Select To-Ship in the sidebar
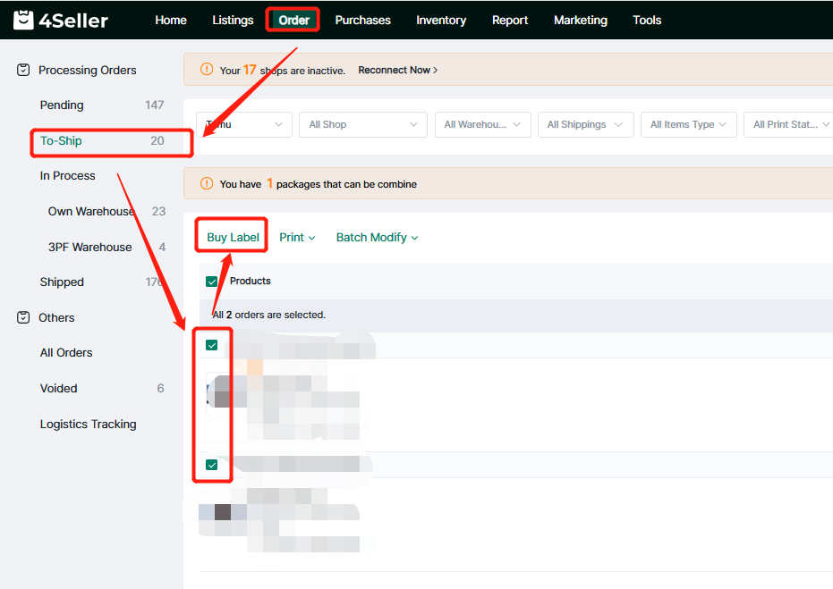Screen dimensions: 833x589 click(x=62, y=140)
